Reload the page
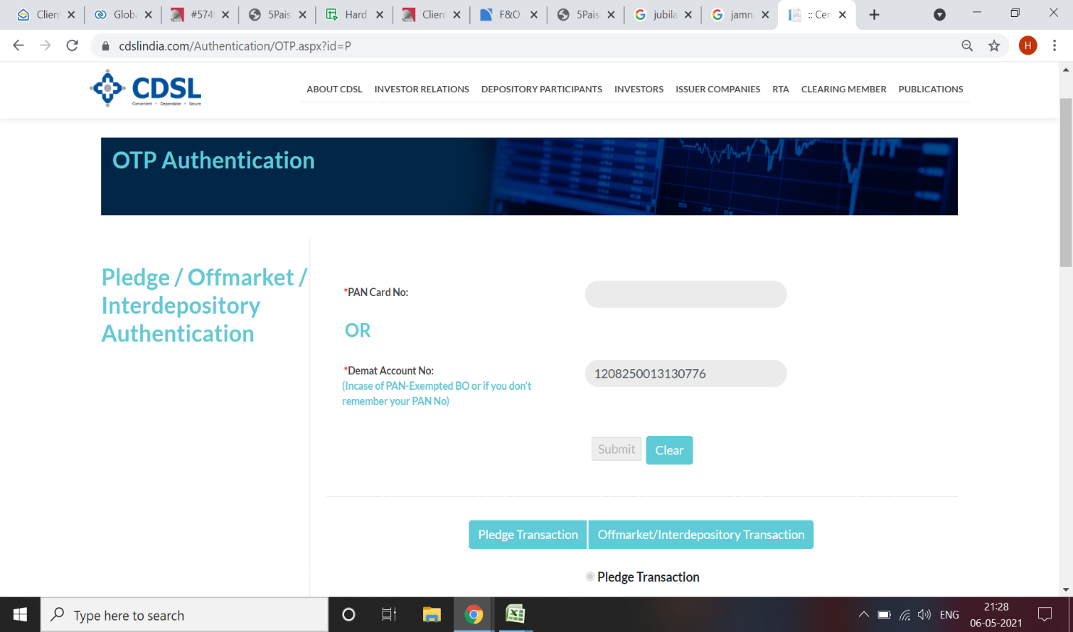 click(x=72, y=45)
